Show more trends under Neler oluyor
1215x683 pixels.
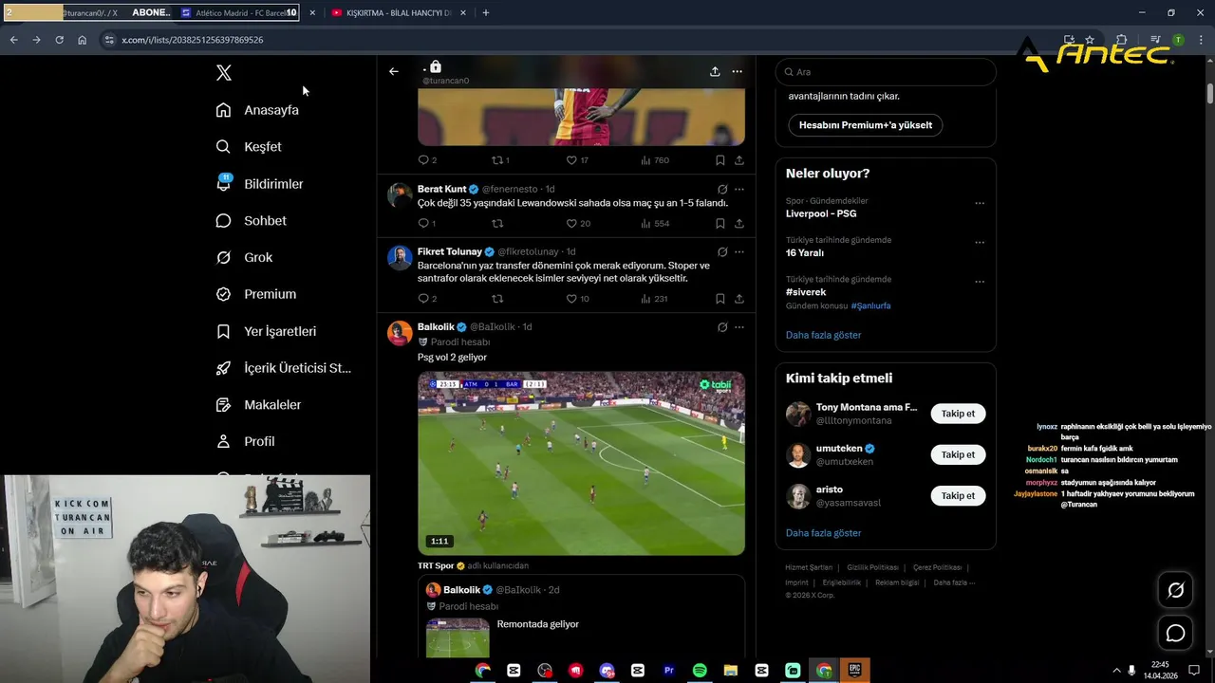click(823, 335)
